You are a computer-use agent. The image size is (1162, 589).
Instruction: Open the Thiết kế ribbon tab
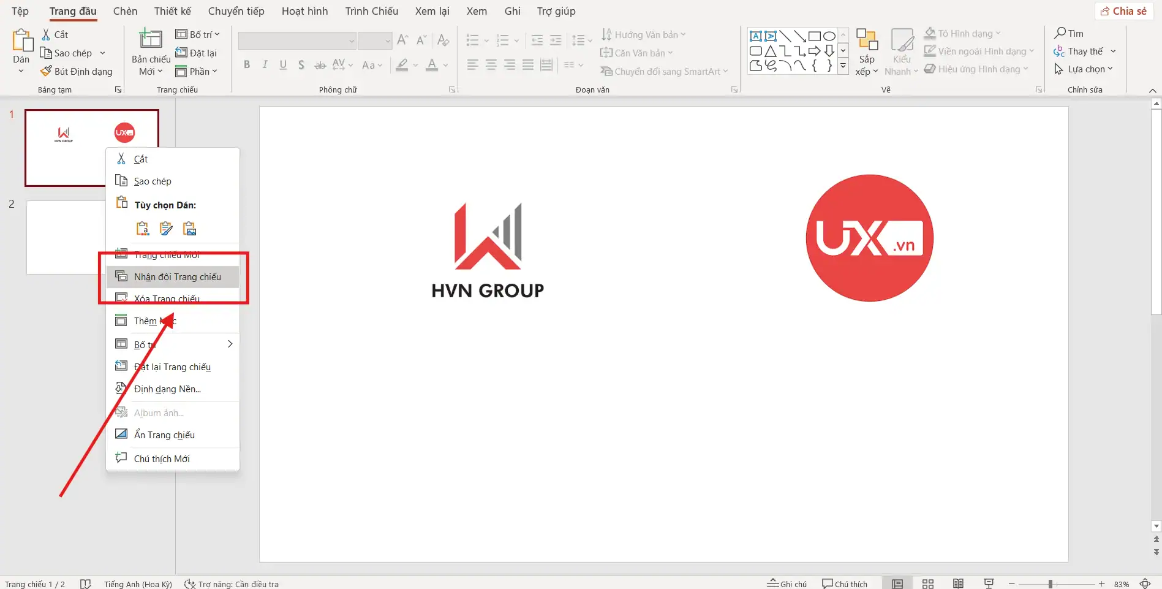[172, 11]
